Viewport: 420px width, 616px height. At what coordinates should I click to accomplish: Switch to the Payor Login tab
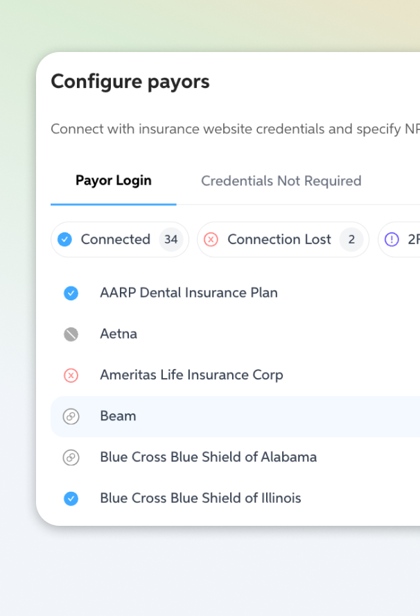pos(113,181)
